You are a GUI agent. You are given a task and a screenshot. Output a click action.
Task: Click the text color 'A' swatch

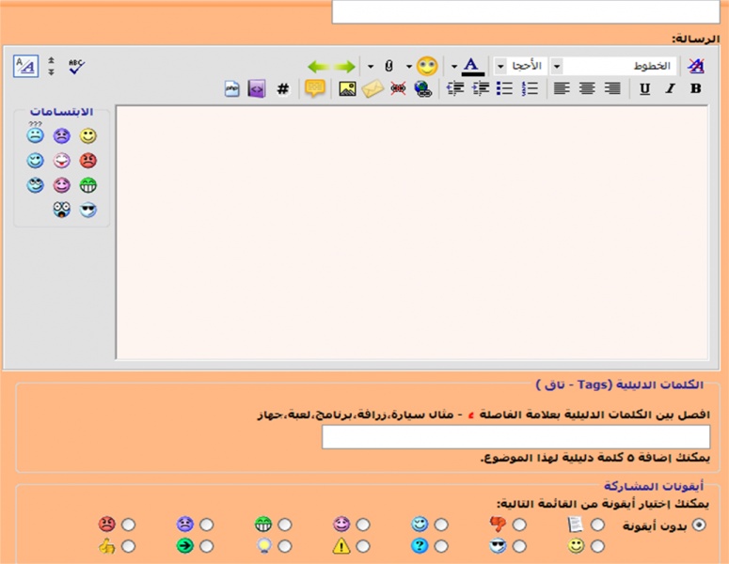(x=472, y=66)
